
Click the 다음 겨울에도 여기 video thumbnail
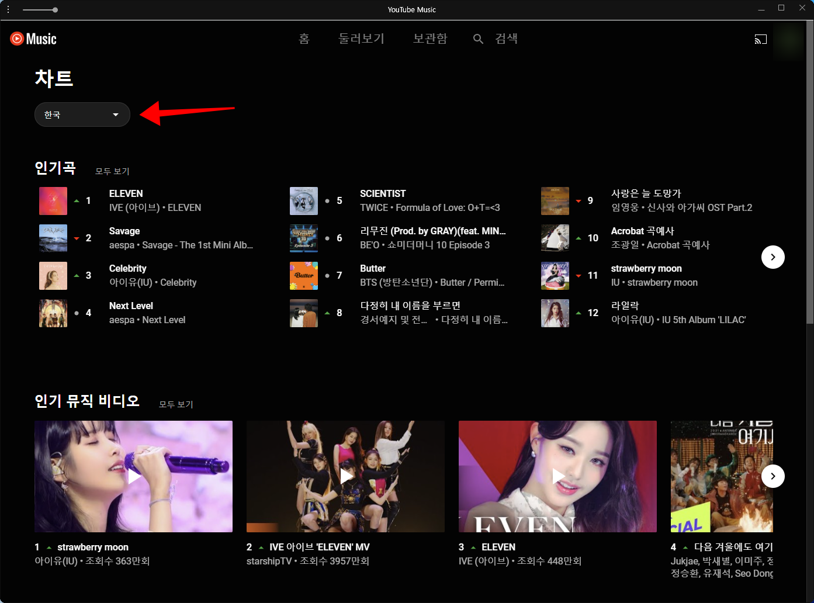722,476
